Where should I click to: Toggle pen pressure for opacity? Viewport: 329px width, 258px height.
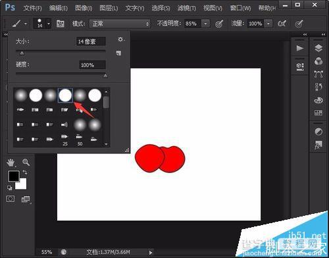pos(219,24)
